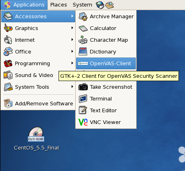
Task: Click the Character Map icon
Action: click(83, 40)
